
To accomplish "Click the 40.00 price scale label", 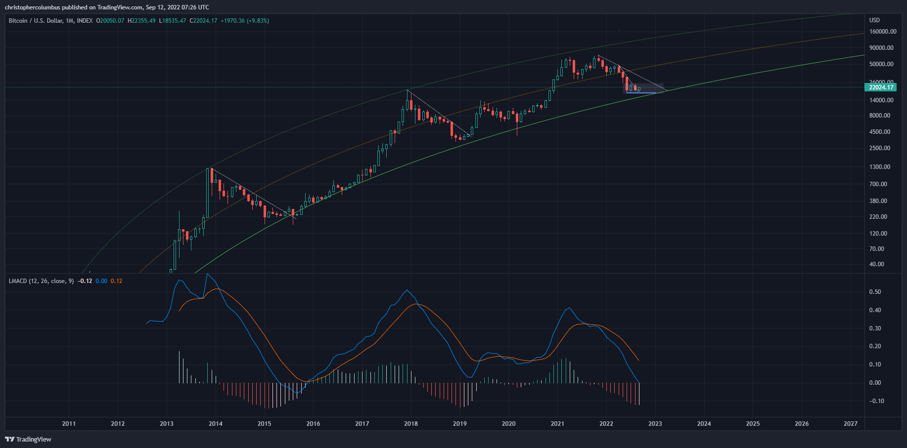I will coord(876,264).
